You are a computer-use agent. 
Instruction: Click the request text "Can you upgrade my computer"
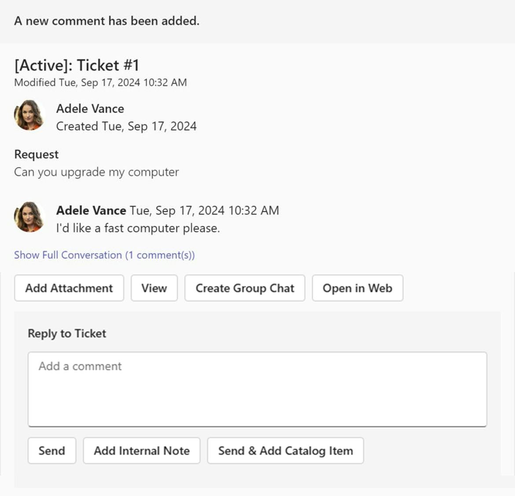(96, 172)
